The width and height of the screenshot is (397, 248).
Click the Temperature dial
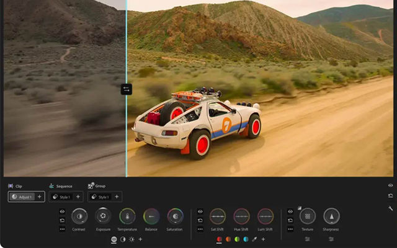(x=127, y=216)
